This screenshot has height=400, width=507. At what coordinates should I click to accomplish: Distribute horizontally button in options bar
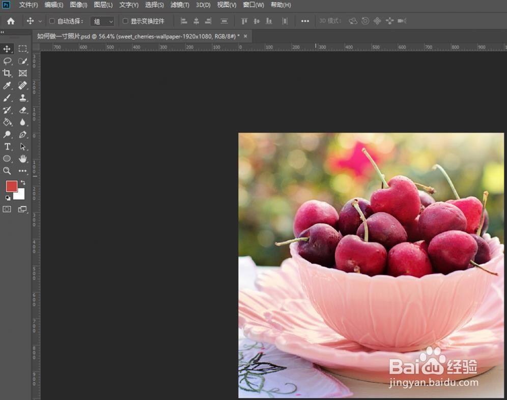click(285, 21)
